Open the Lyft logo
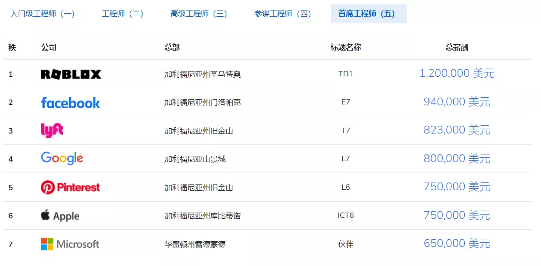 pyautogui.click(x=52, y=131)
